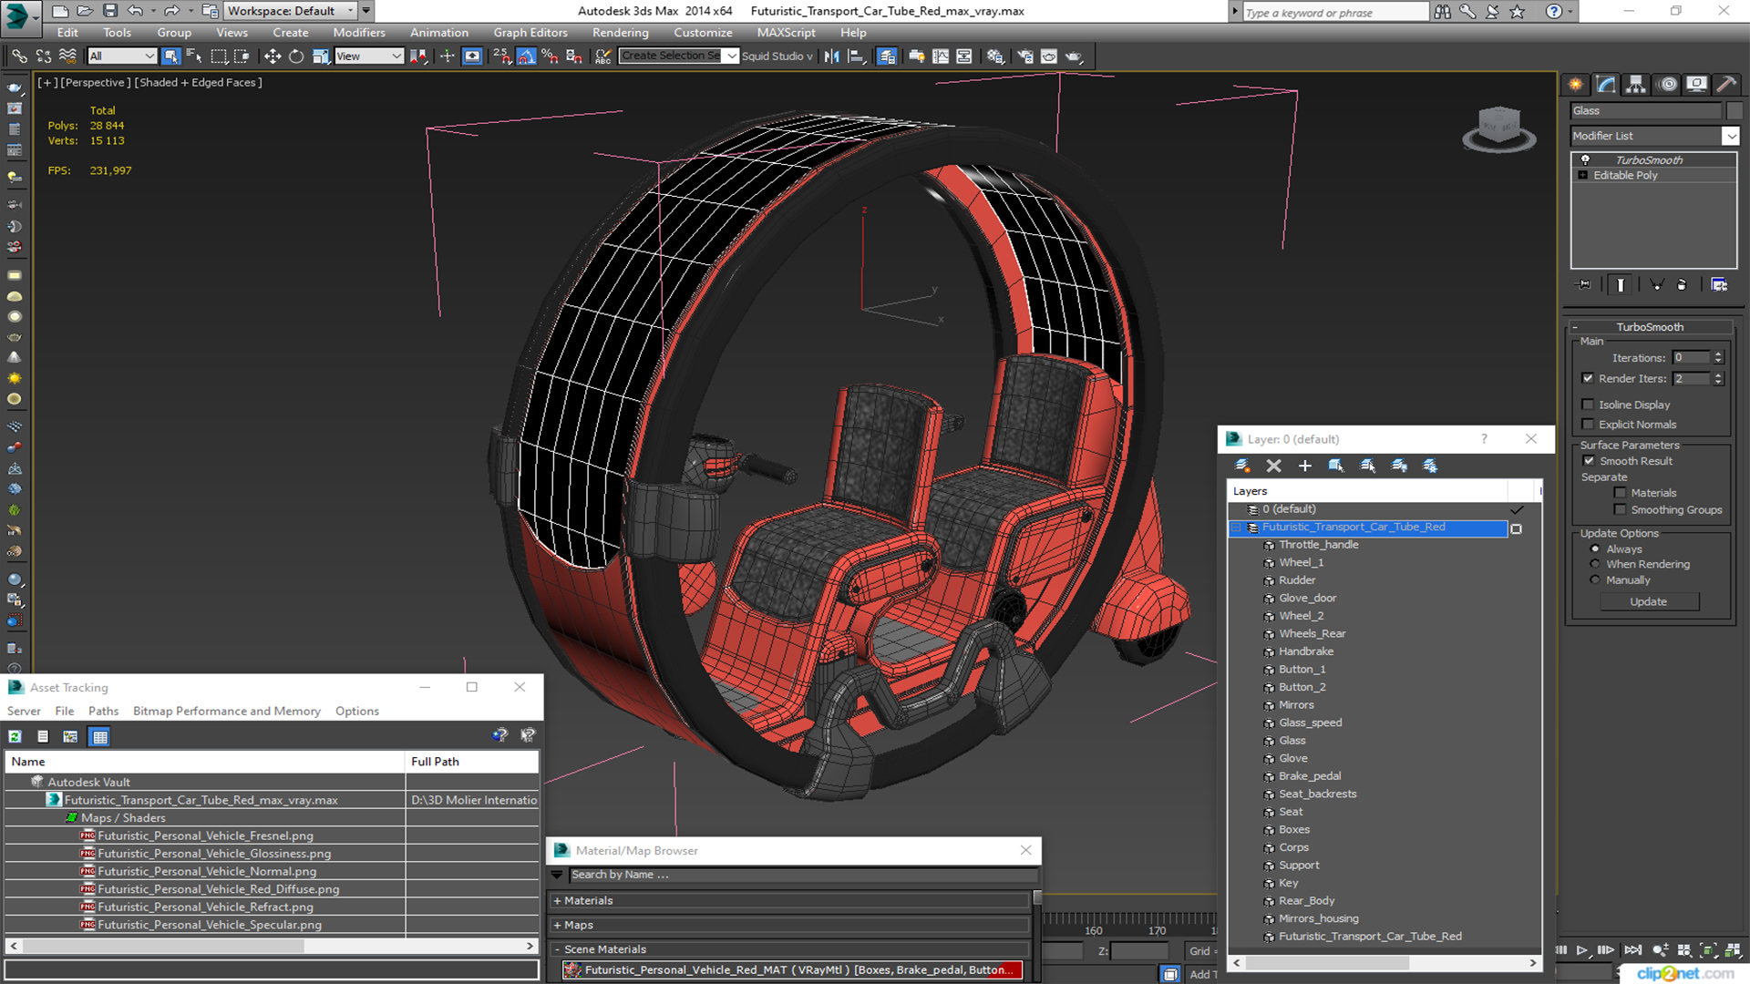
Task: Click Search by Name field in Material Browser
Action: pos(802,875)
